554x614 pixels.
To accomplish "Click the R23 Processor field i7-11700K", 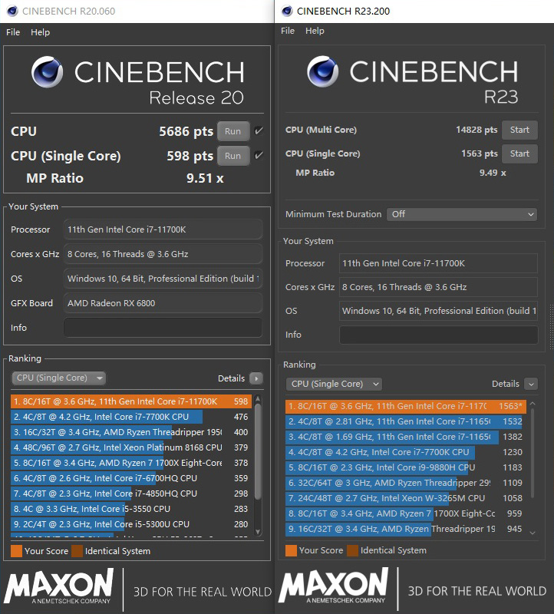I will click(x=438, y=263).
